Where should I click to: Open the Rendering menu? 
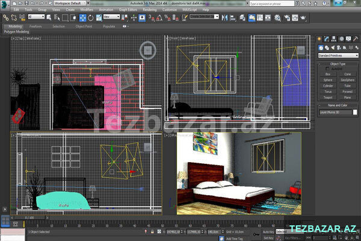pyautogui.click(x=150, y=10)
